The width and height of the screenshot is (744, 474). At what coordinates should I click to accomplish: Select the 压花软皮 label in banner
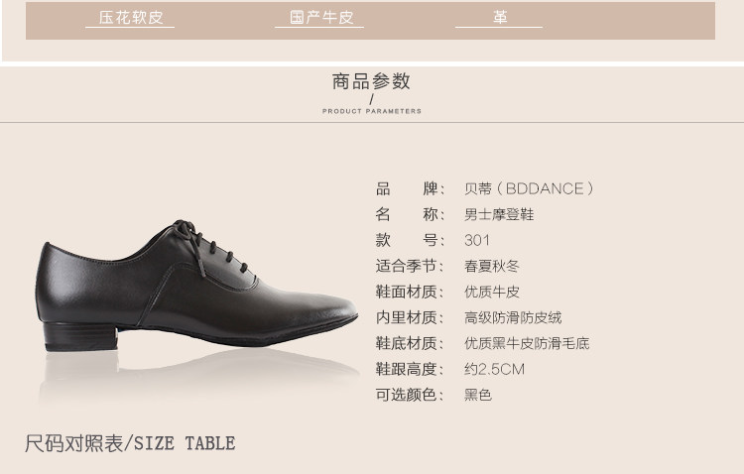tap(131, 18)
